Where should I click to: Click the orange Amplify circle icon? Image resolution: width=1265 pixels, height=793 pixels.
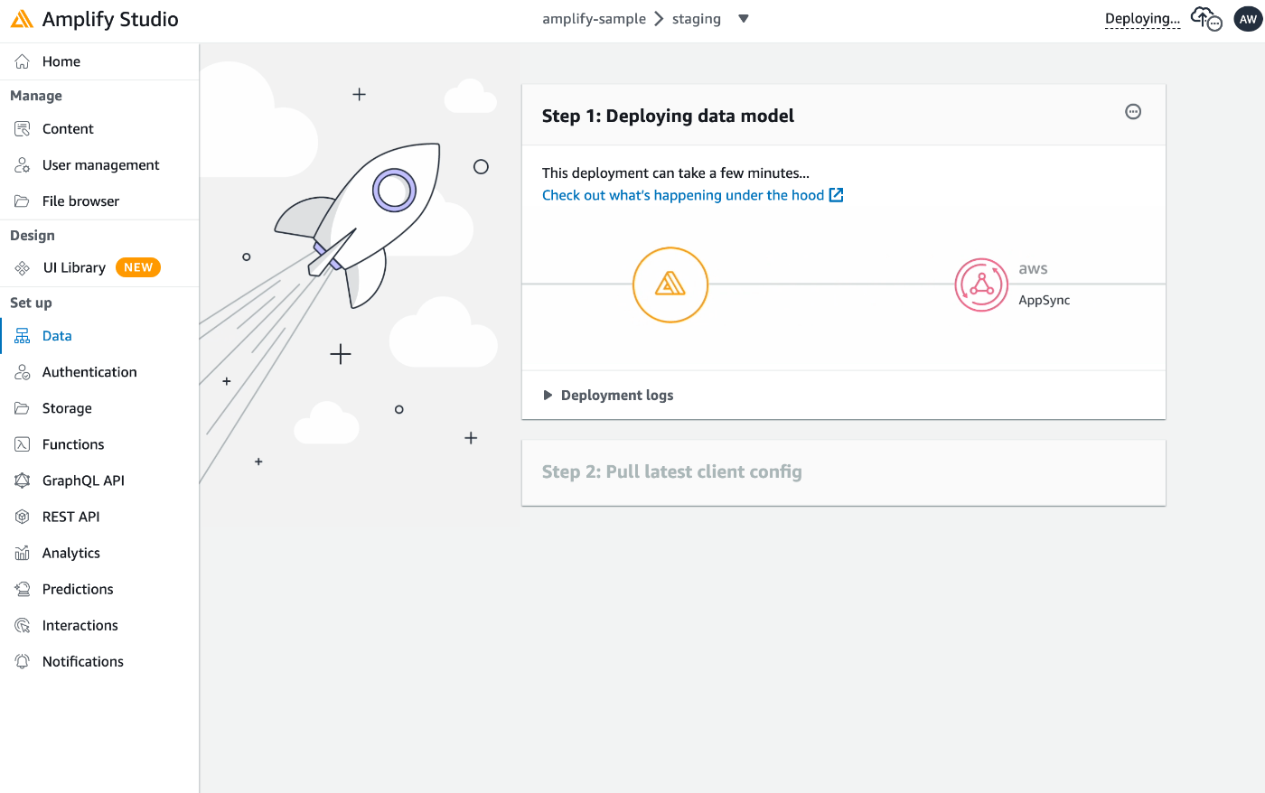coord(670,285)
